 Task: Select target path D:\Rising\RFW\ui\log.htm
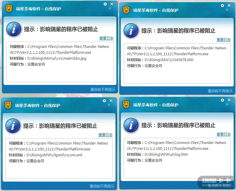[x=166, y=155]
